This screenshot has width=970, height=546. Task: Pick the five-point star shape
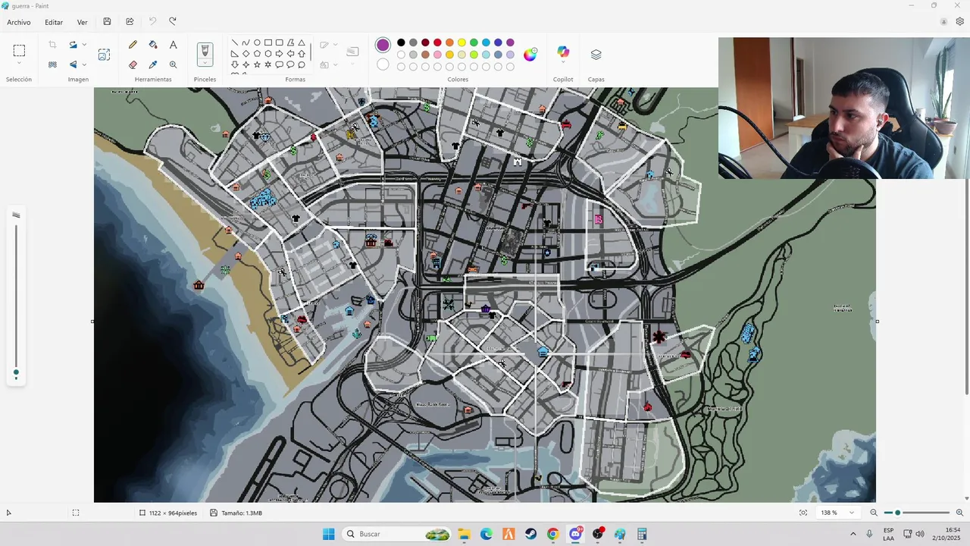(x=257, y=64)
